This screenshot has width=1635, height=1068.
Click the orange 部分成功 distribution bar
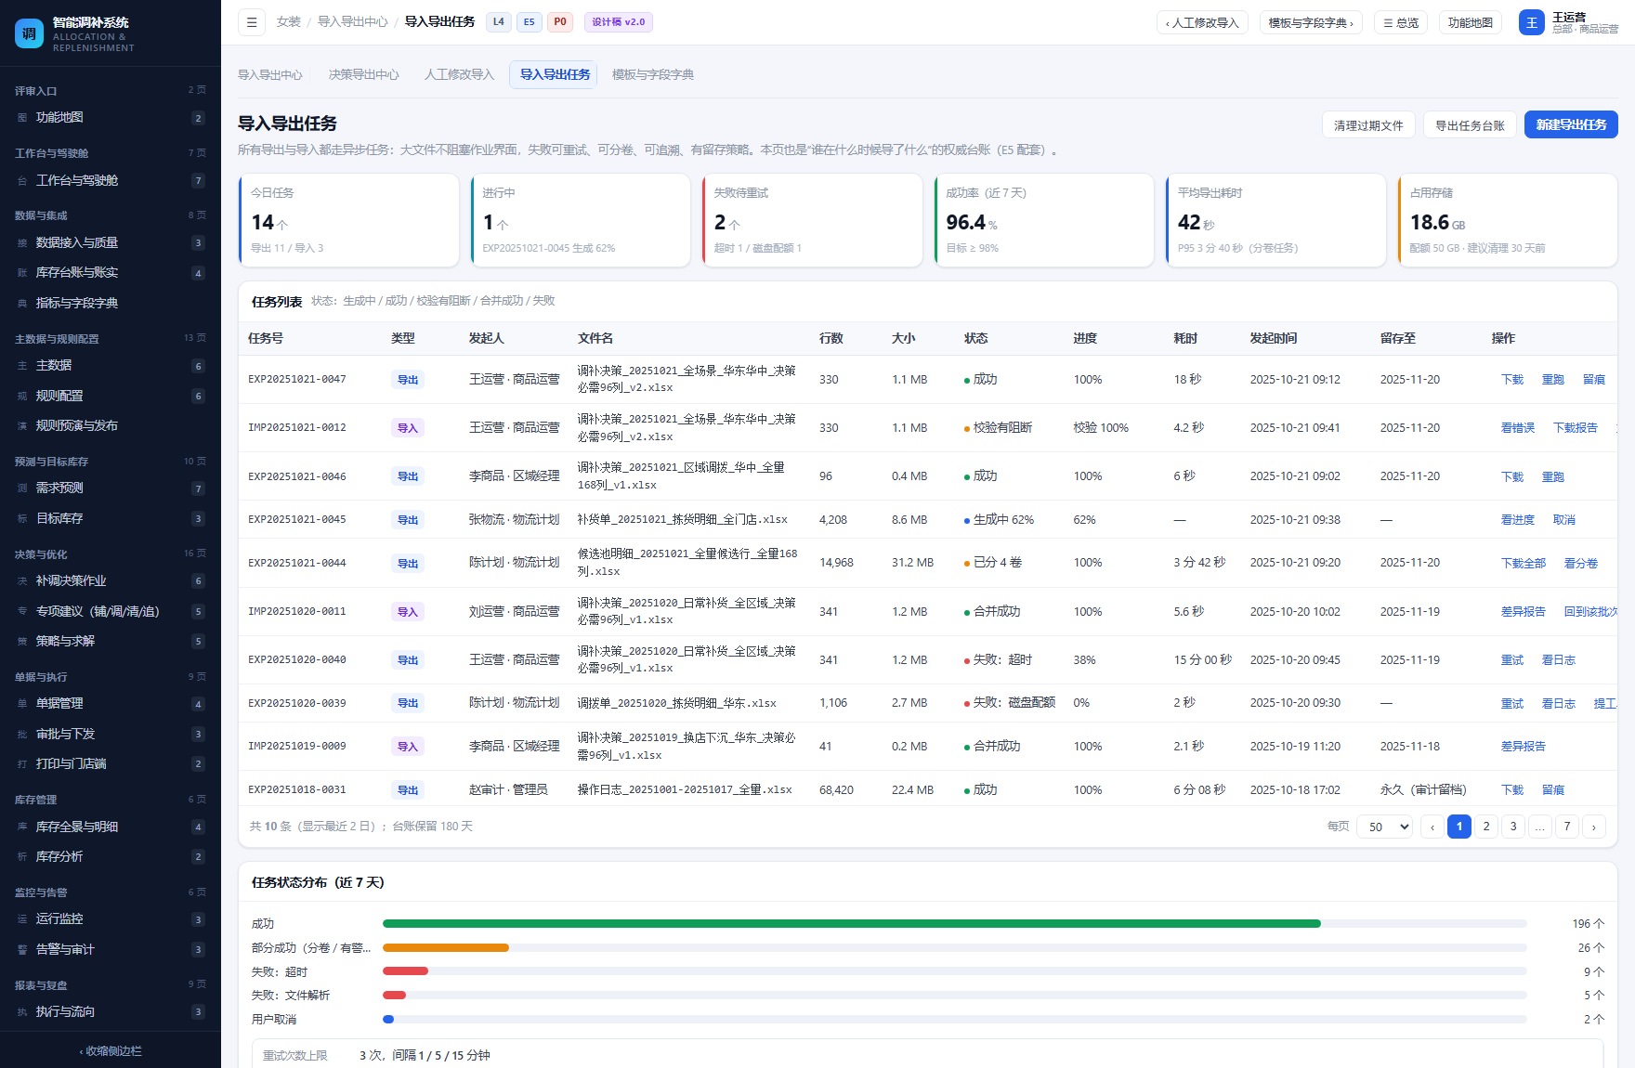[x=446, y=948]
